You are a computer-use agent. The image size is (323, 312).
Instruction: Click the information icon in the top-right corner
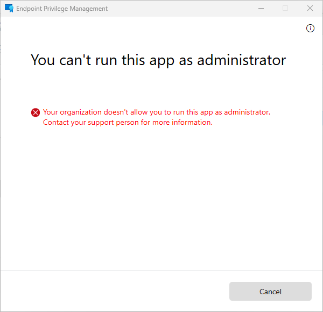(x=310, y=29)
